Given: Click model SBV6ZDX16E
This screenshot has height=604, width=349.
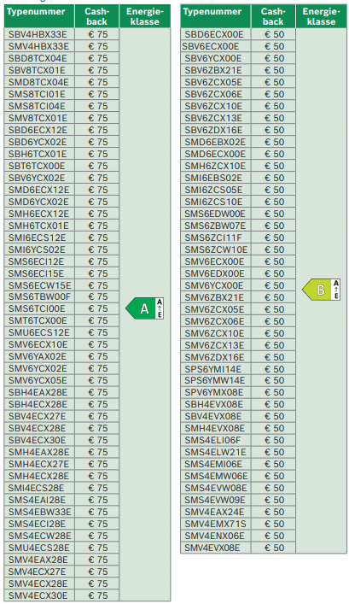Looking at the screenshot, I should pyautogui.click(x=213, y=130).
